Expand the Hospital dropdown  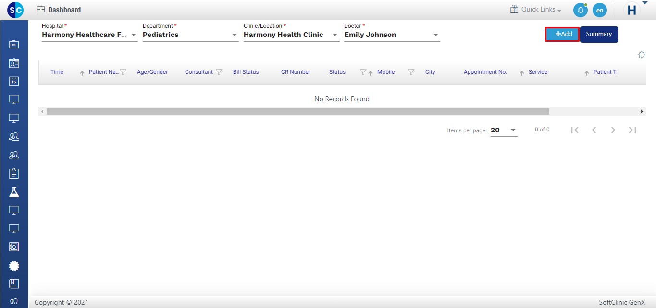(133, 35)
